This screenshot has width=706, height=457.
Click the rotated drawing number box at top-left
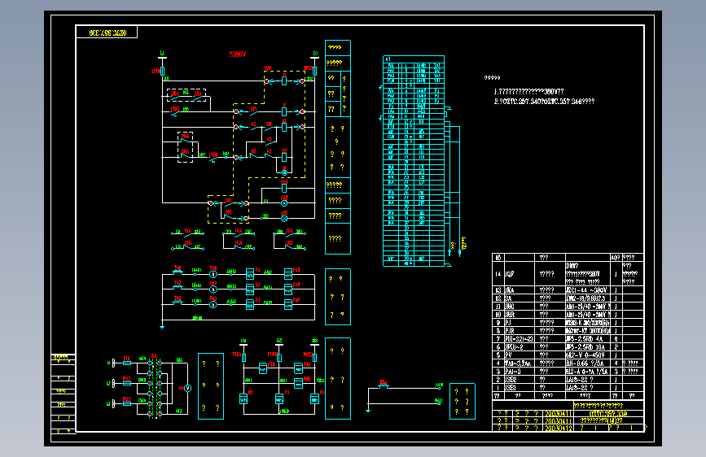click(107, 33)
